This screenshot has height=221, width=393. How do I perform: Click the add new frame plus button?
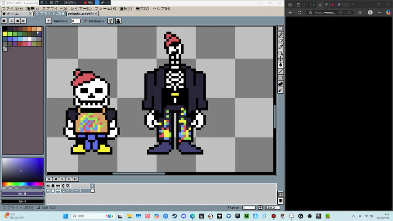pyautogui.click(x=260, y=207)
